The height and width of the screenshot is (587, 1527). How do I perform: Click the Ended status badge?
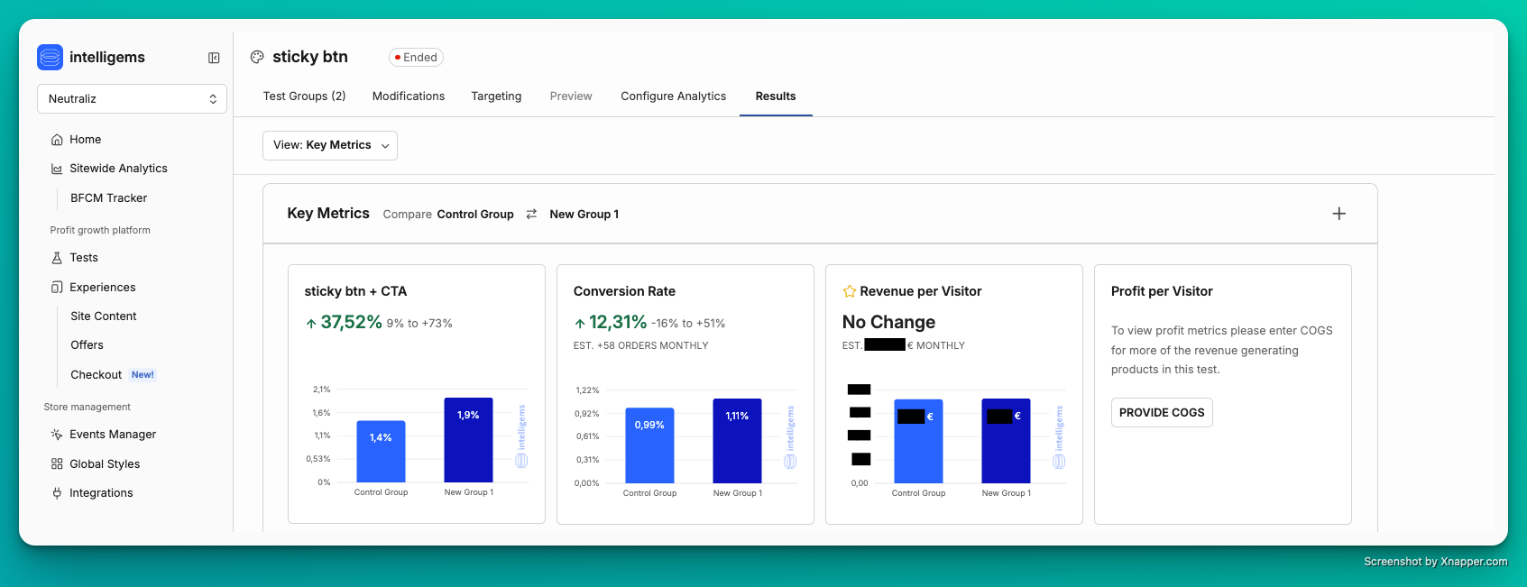pyautogui.click(x=416, y=58)
